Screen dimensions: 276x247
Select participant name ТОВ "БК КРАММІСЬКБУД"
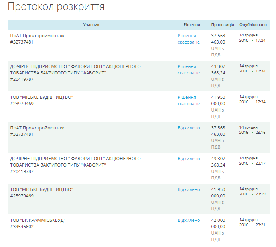tap(38, 220)
